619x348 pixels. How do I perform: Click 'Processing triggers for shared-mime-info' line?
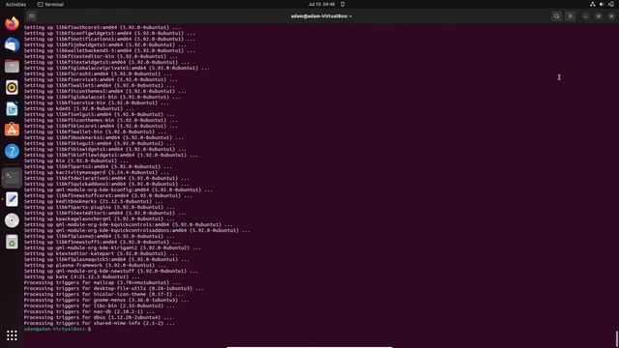tap(99, 324)
